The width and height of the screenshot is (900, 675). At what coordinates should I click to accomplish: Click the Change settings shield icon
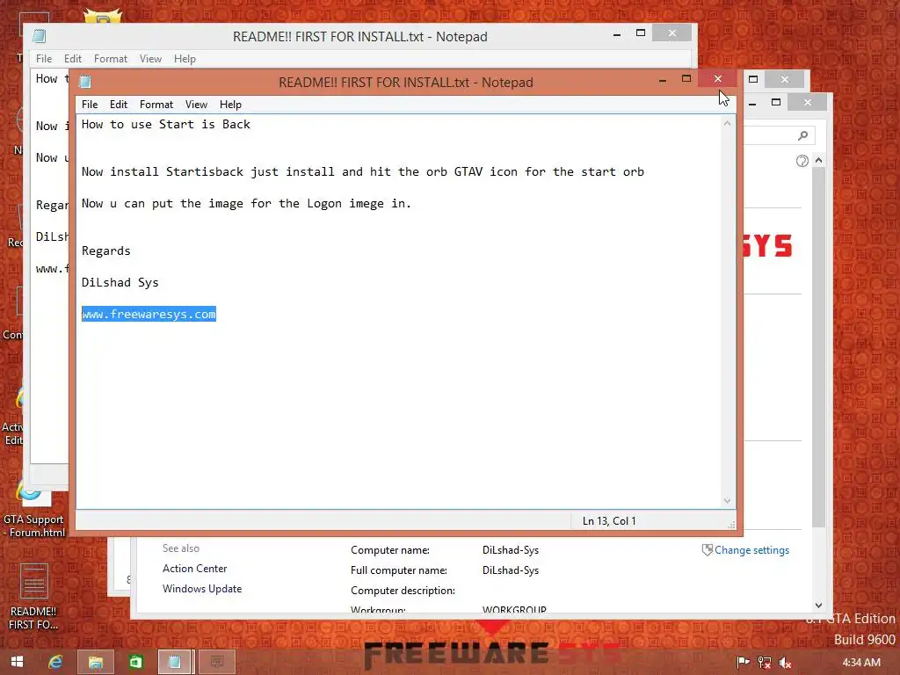[708, 550]
